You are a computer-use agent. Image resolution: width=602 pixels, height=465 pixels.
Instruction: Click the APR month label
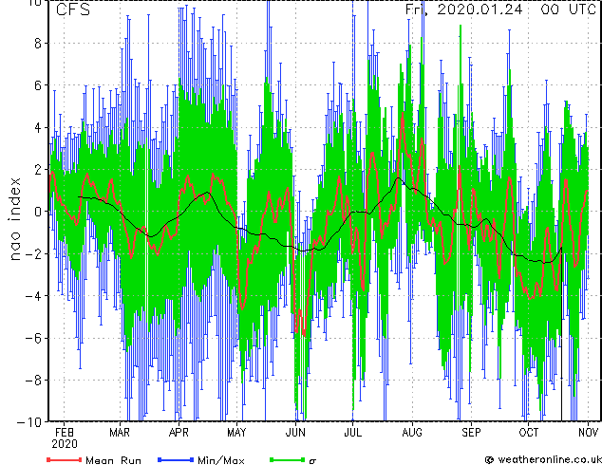click(x=179, y=433)
